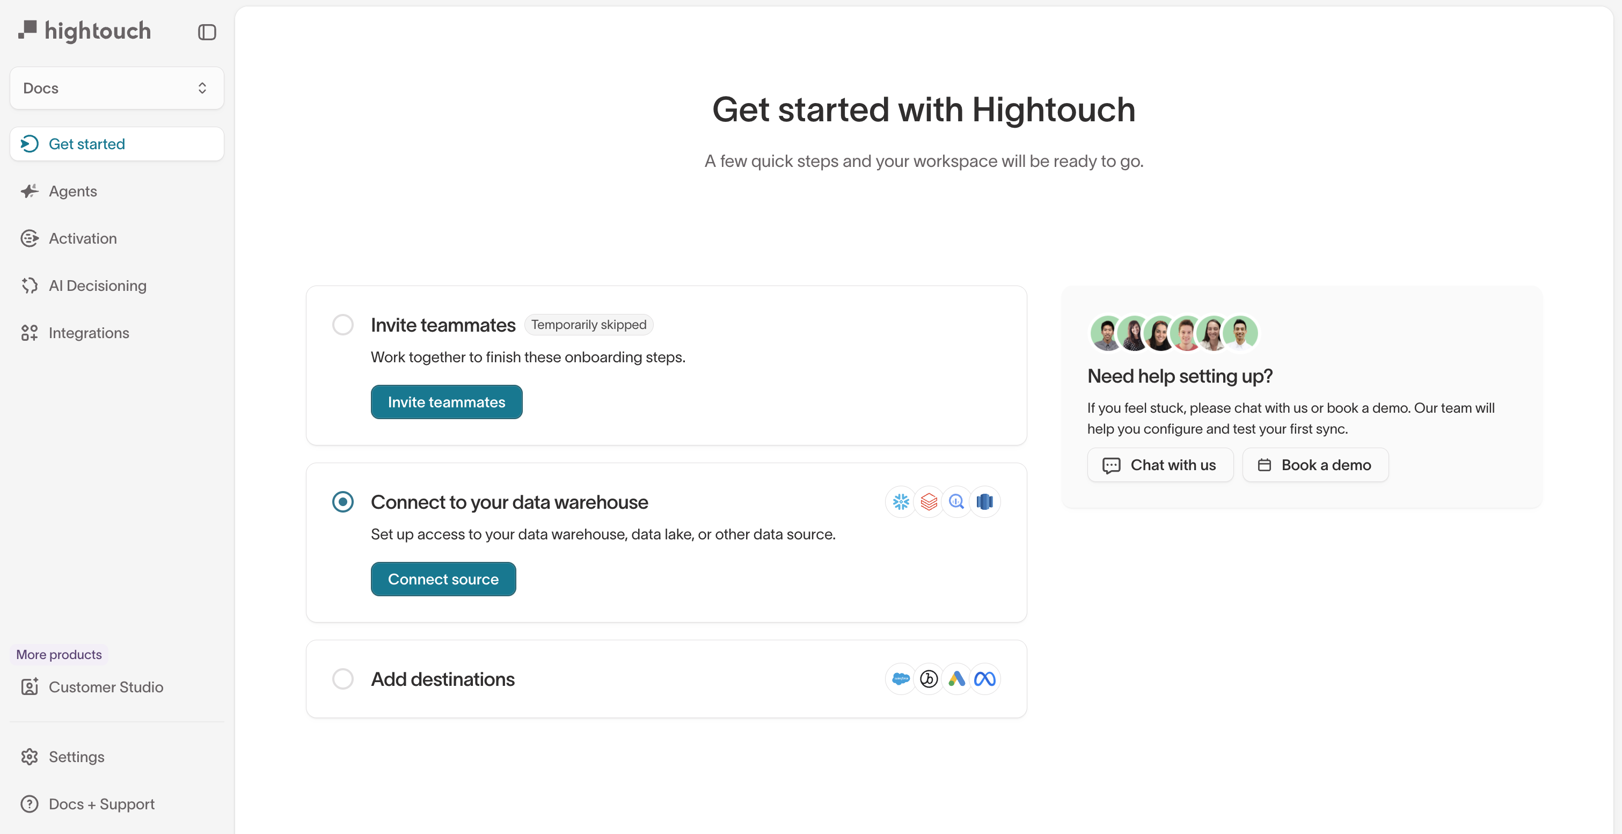This screenshot has width=1622, height=834.
Task: Collapse the sidebar panel
Action: (207, 32)
